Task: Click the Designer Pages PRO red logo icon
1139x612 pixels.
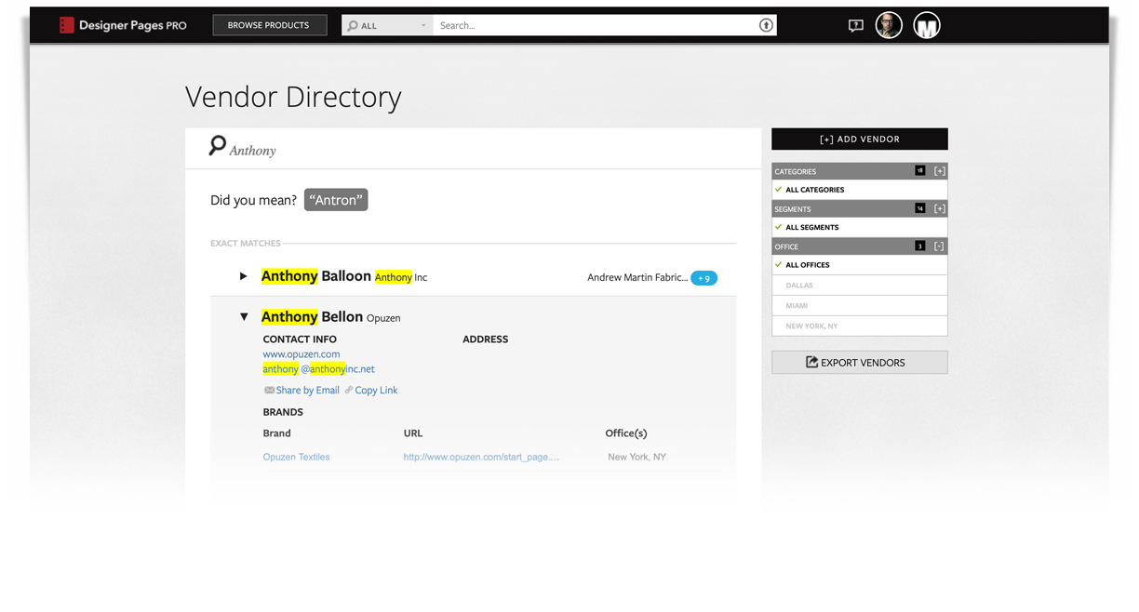Action: (x=66, y=25)
